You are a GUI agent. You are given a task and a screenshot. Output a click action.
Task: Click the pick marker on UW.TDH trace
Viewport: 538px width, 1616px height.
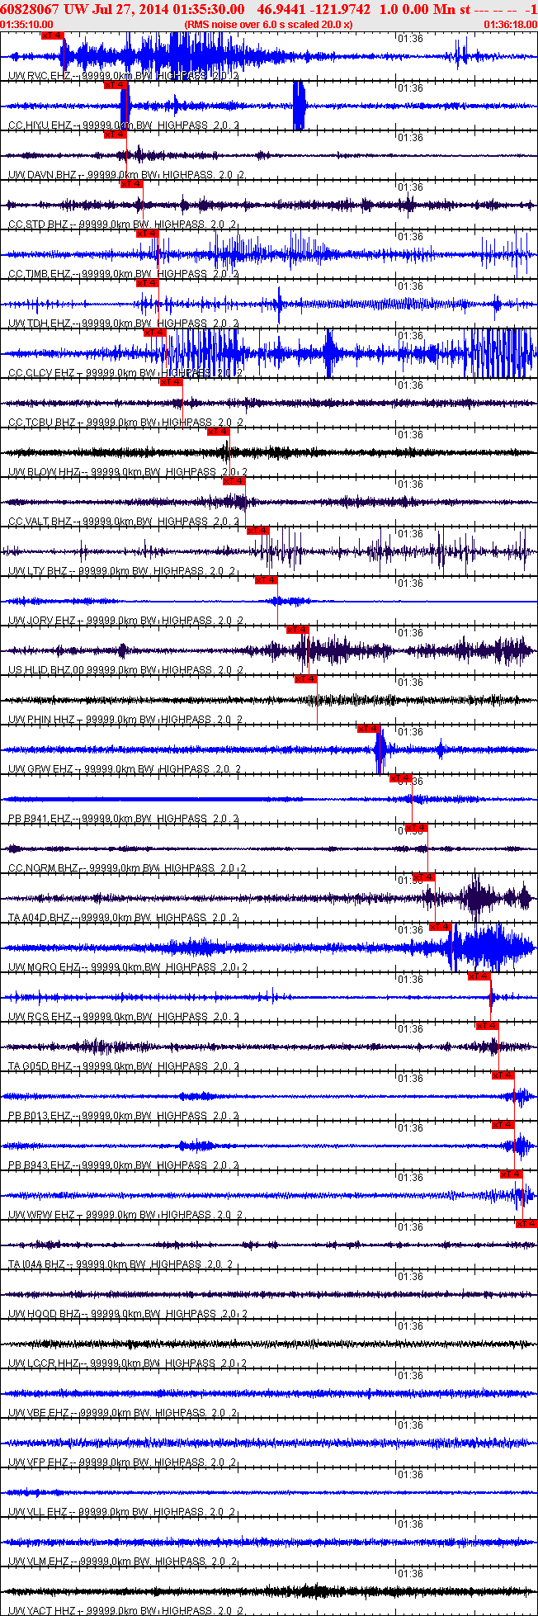148,282
